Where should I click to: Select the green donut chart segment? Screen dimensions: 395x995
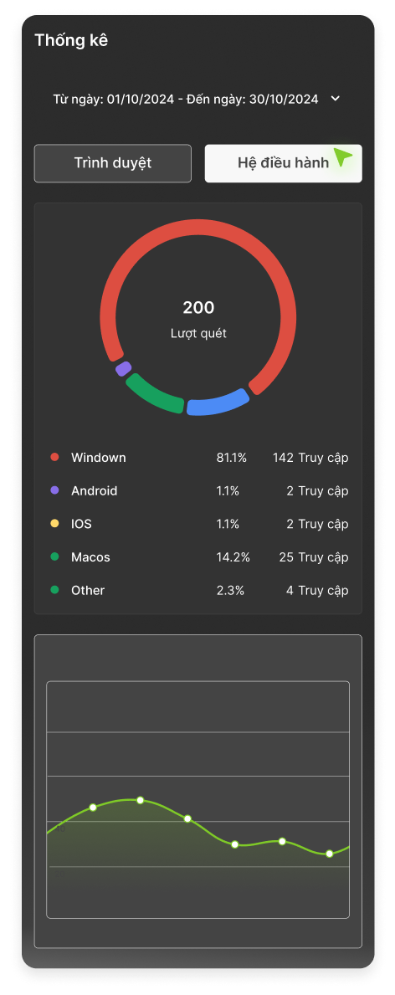(154, 395)
